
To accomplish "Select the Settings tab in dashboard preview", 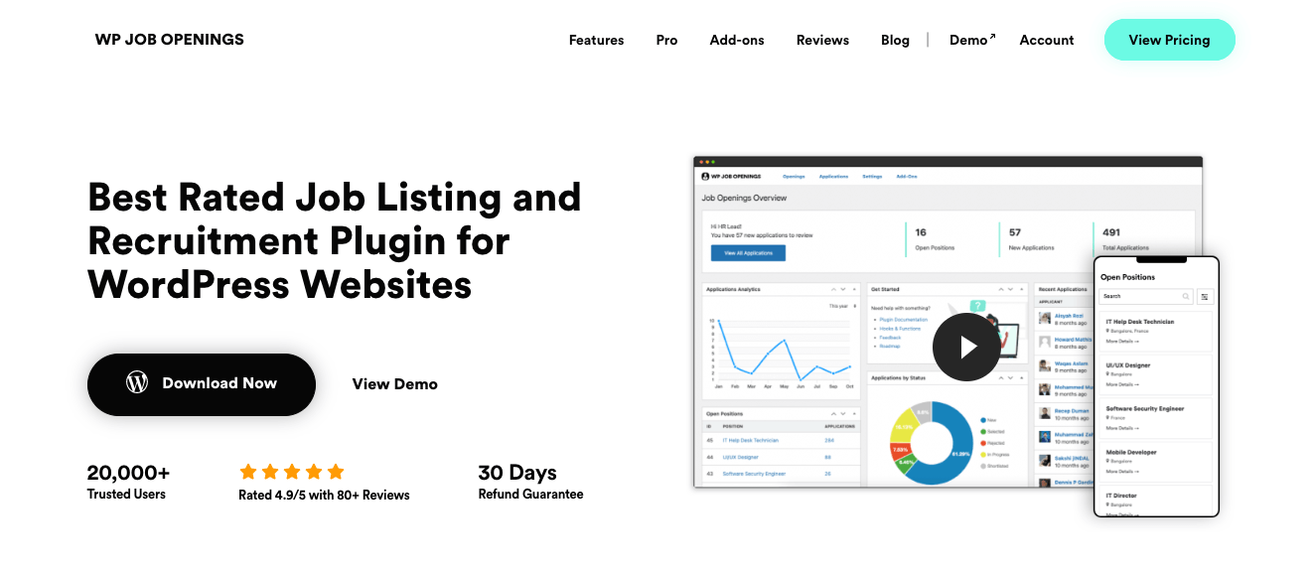I will (x=872, y=176).
